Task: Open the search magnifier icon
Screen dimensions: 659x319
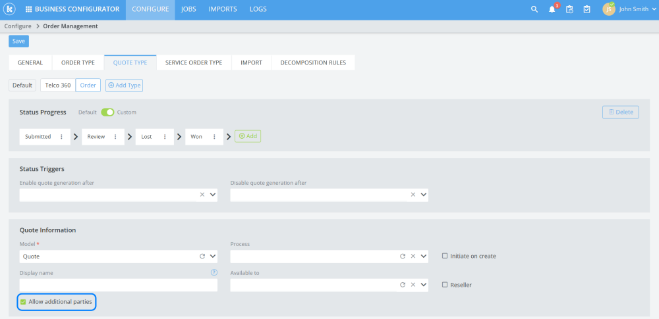Action: point(534,9)
